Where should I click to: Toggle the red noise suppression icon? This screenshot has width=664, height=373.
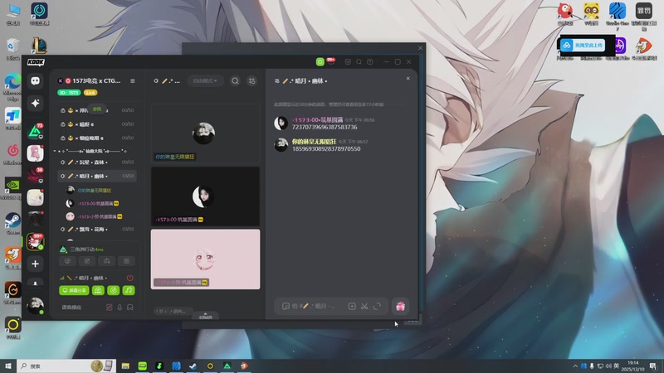110,308
